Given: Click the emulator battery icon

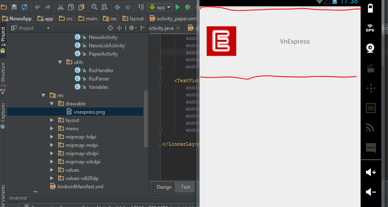Looking at the screenshot, I should click(x=370, y=8).
